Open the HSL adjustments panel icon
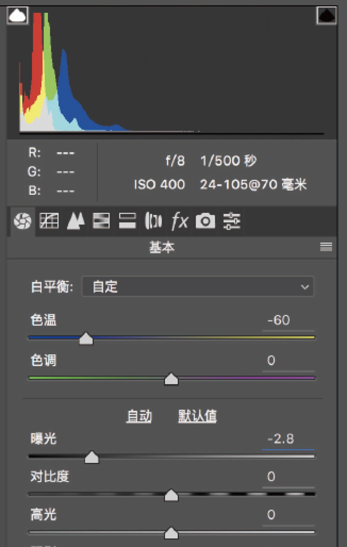This screenshot has height=547, width=347. coord(101,221)
